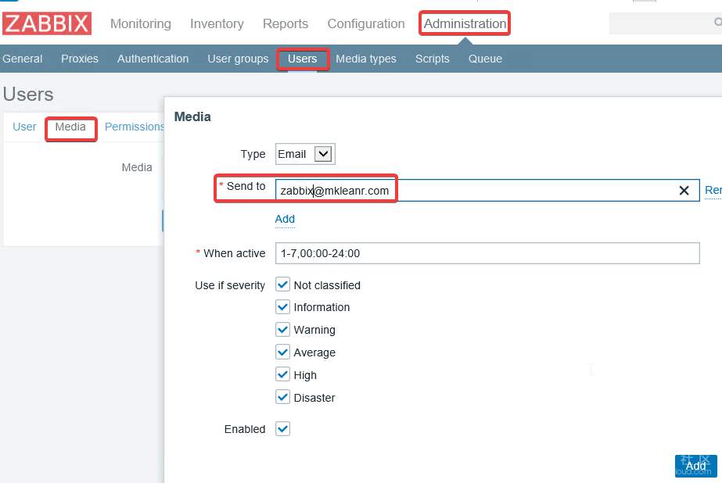Click the Remove link beside Send to
Viewport: 722px width, 483px height.
[713, 190]
